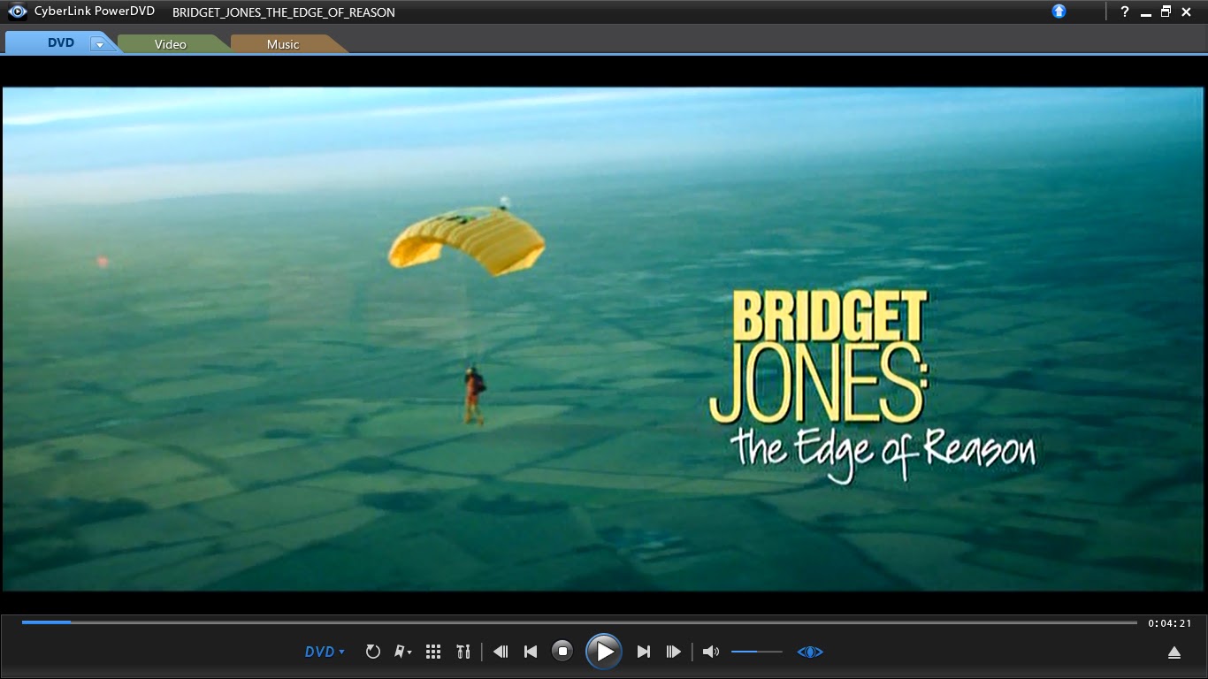The height and width of the screenshot is (679, 1208).
Task: Click the repeat rotate icon
Action: coord(373,652)
